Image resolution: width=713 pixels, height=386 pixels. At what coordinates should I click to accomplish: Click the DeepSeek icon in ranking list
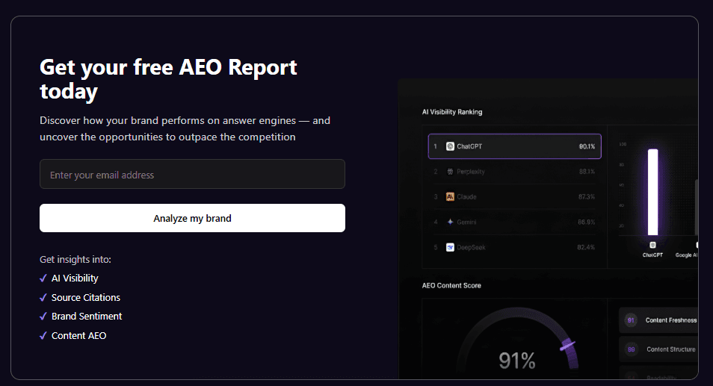point(450,247)
